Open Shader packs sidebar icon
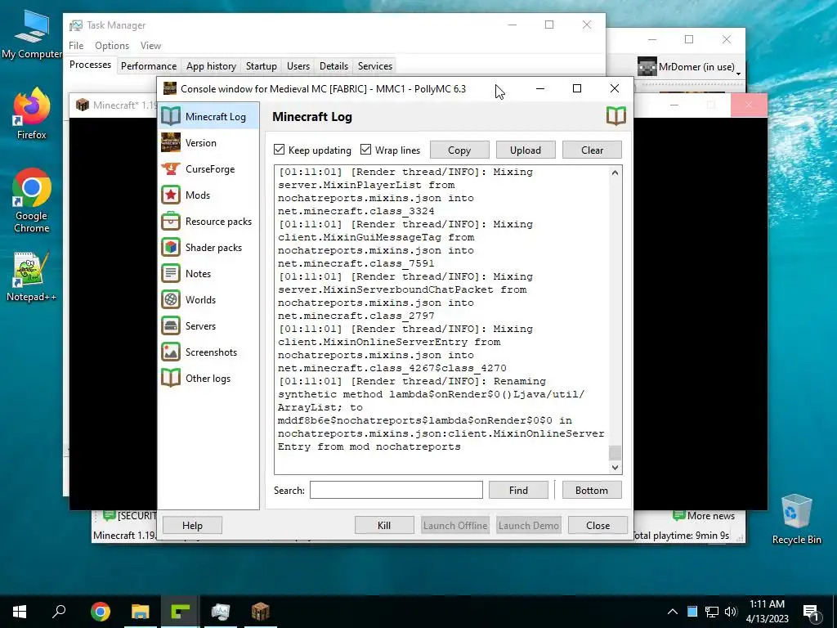Viewport: 837px width, 628px height. coord(171,247)
